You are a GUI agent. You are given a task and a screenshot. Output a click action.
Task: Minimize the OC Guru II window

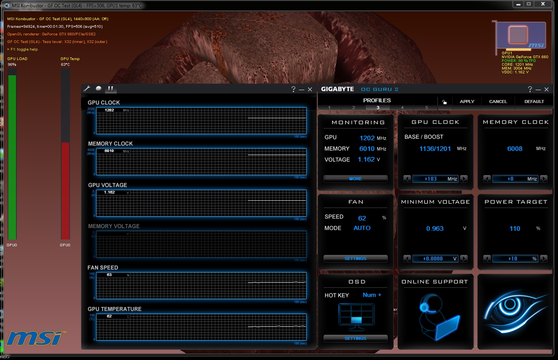(x=538, y=89)
